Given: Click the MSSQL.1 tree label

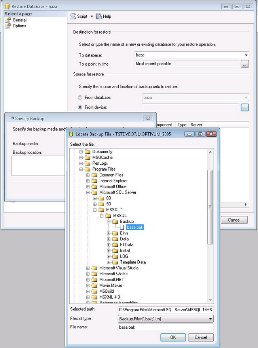Looking at the screenshot, I should (x=114, y=210).
